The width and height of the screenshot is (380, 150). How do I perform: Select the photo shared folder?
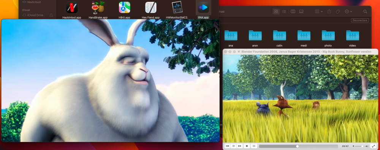point(328,35)
